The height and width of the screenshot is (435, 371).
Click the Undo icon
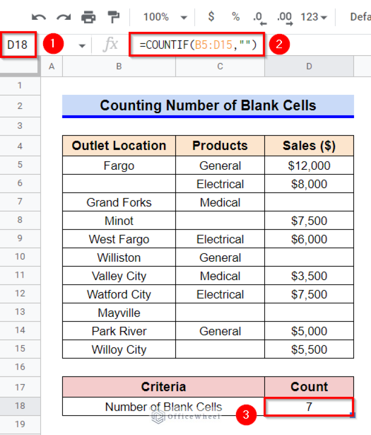pyautogui.click(x=39, y=16)
